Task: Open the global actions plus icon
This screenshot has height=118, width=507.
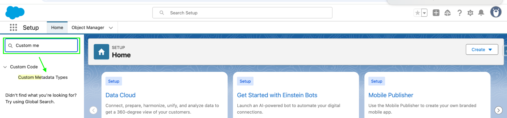Action: [436, 13]
